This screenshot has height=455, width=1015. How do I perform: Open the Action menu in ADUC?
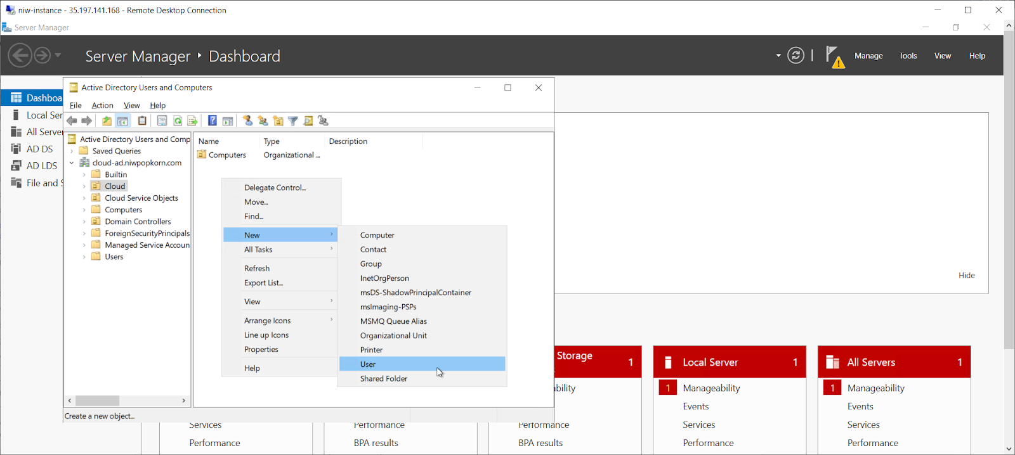point(102,105)
